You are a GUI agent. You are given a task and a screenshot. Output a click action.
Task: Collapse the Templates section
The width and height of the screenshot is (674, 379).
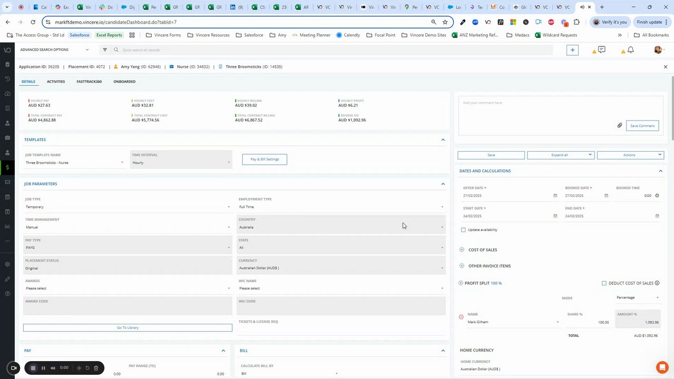click(443, 139)
